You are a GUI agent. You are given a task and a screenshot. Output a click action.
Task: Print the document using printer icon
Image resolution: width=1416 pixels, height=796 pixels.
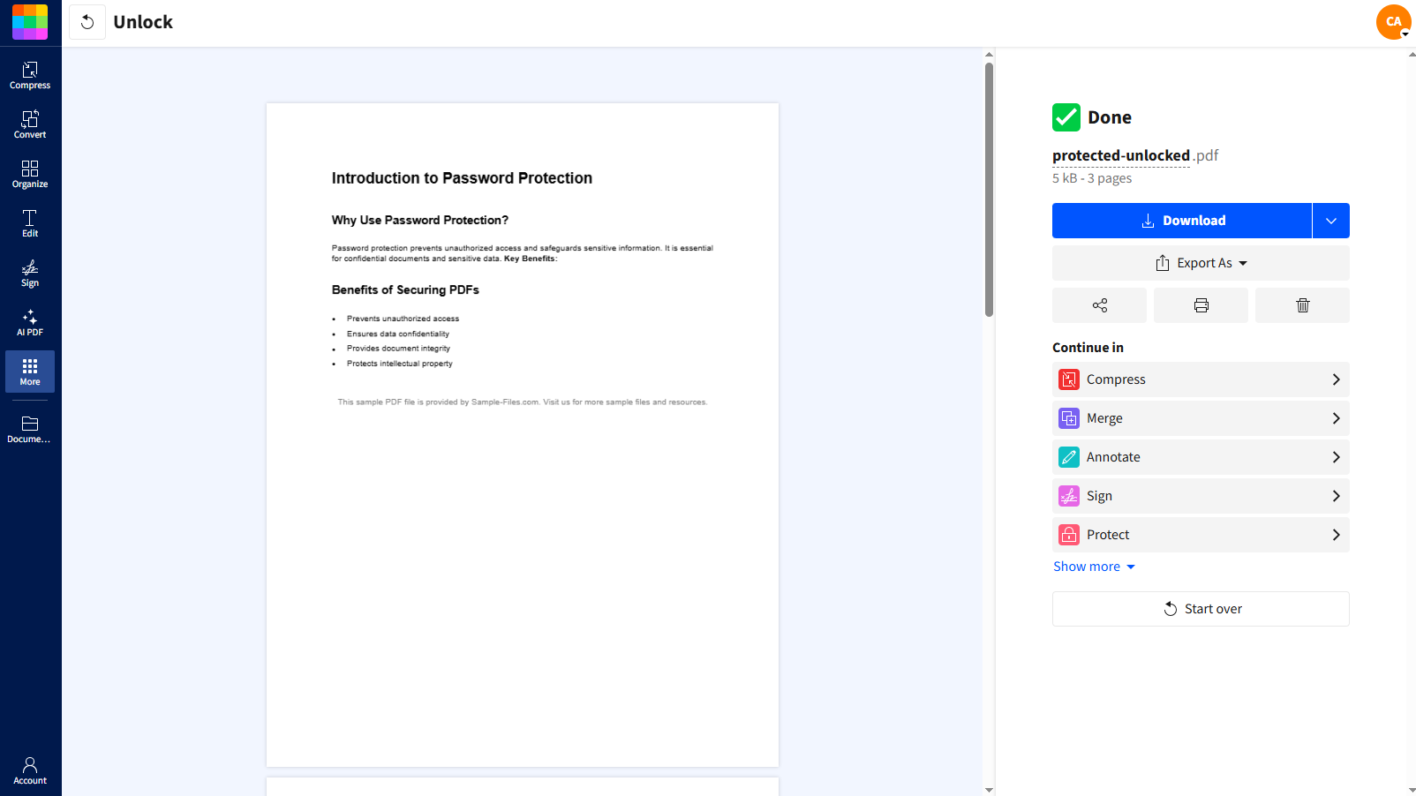(x=1201, y=304)
